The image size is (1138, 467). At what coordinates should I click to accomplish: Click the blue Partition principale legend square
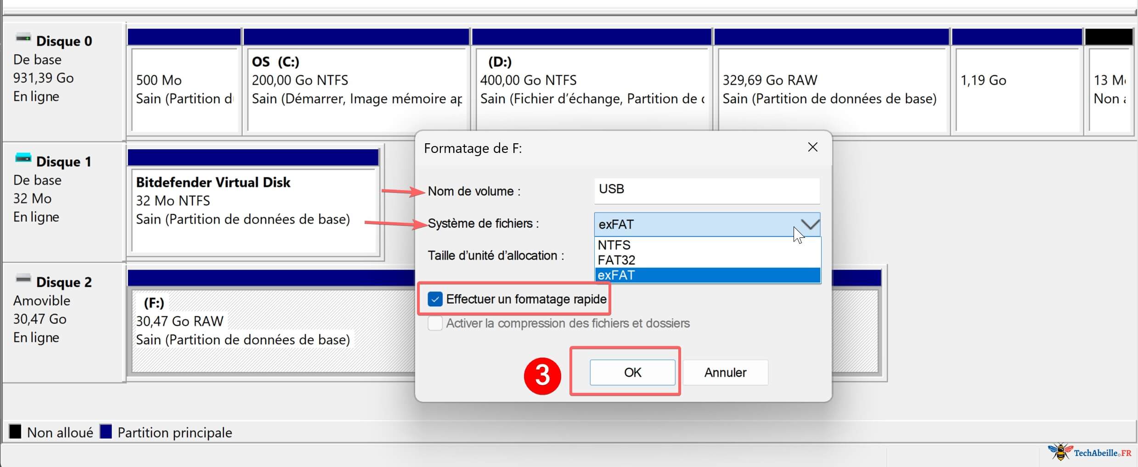click(x=106, y=432)
